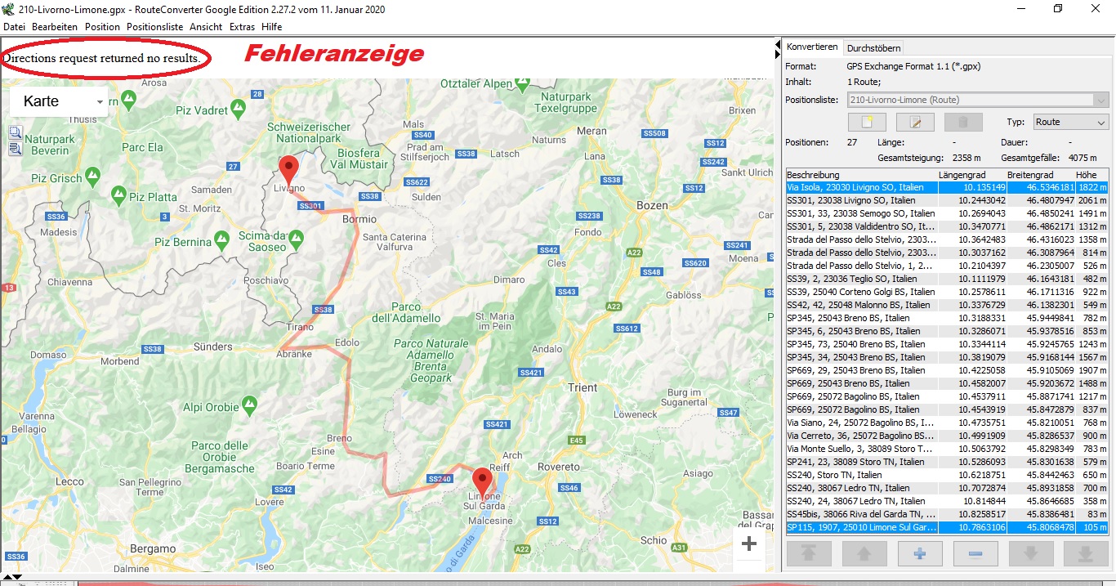Open the Extras menu

242,27
